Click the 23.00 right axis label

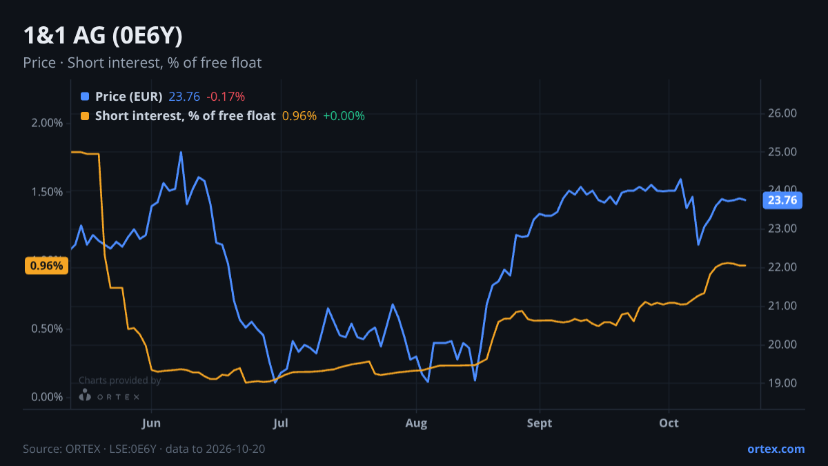[x=782, y=229]
